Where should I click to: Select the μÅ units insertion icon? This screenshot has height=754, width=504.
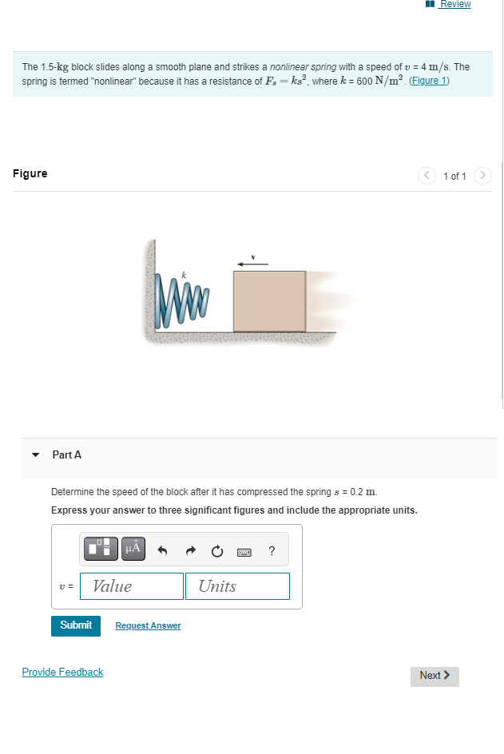pos(133,549)
